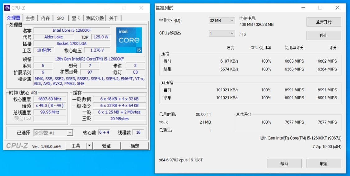This screenshot has width=350, height=176.
Task: Open the SPD tab in CPU-Z
Action: click(60, 18)
